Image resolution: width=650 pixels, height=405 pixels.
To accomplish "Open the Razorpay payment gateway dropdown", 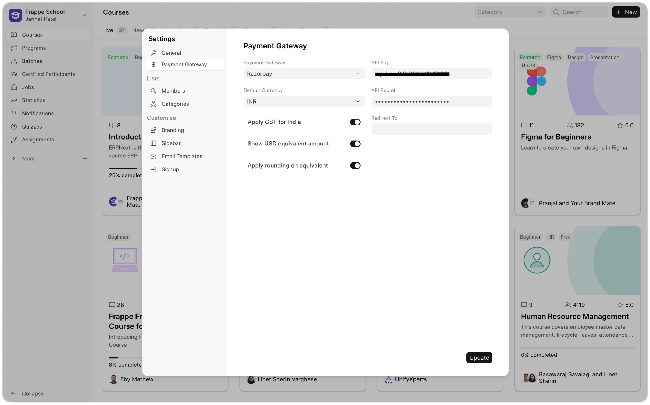I will coord(304,74).
